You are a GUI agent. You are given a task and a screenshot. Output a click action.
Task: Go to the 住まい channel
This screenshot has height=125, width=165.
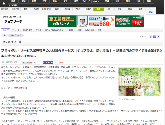pos(88,9)
